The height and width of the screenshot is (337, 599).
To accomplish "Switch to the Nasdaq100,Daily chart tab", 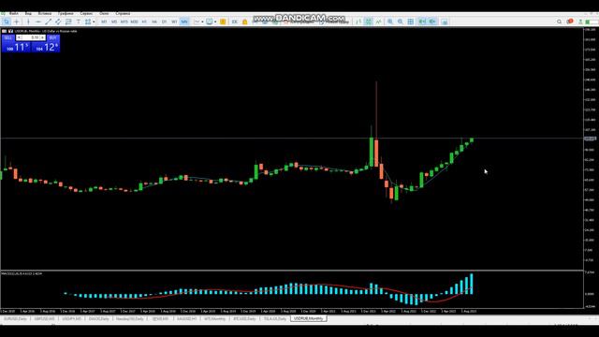I will [x=130, y=318].
